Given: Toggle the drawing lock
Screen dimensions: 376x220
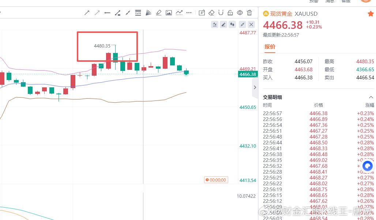Looking at the screenshot, I should [230, 13].
